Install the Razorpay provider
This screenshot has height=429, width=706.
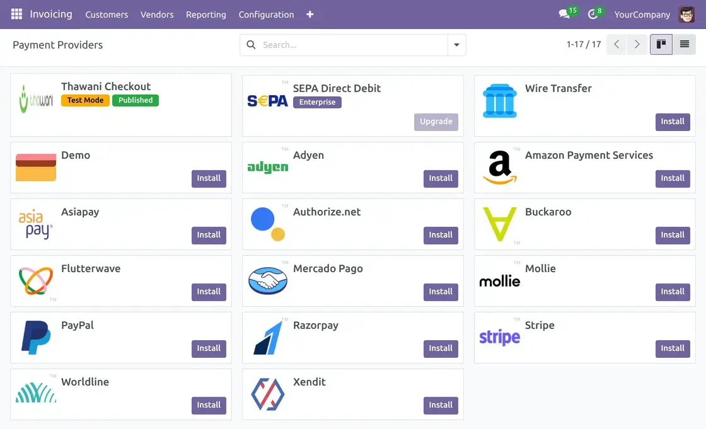[441, 348]
